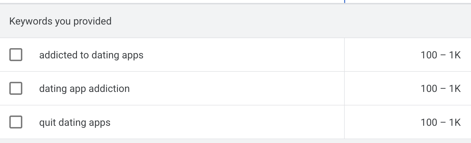
Task: Tick the checkbox beside "dating app addiction"
Action: [x=16, y=88]
